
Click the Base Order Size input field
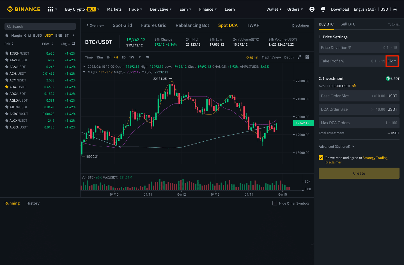(x=359, y=96)
